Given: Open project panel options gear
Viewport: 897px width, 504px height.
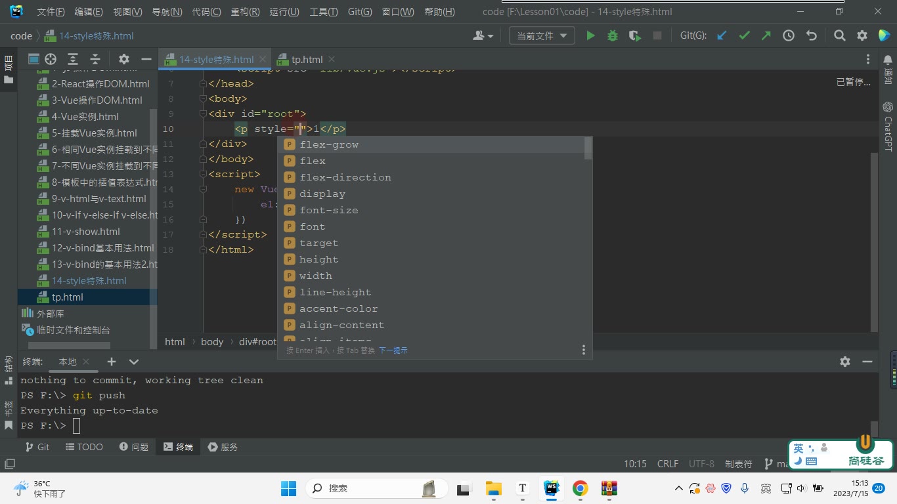Looking at the screenshot, I should [124, 59].
